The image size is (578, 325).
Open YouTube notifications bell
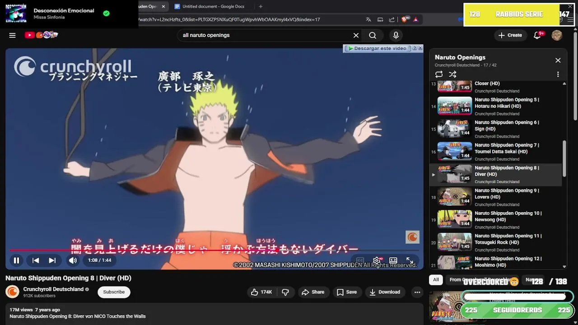(537, 35)
